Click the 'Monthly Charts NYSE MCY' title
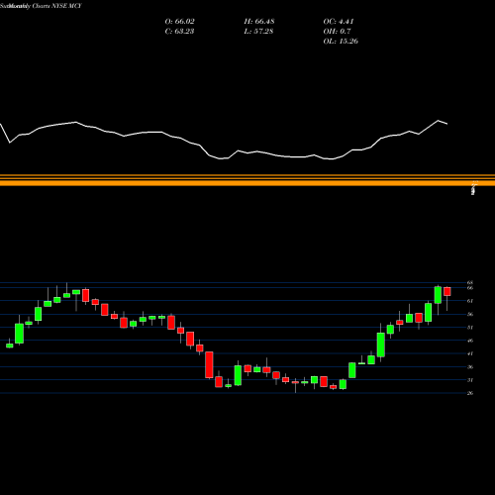The image size is (495, 495). (x=45, y=6)
